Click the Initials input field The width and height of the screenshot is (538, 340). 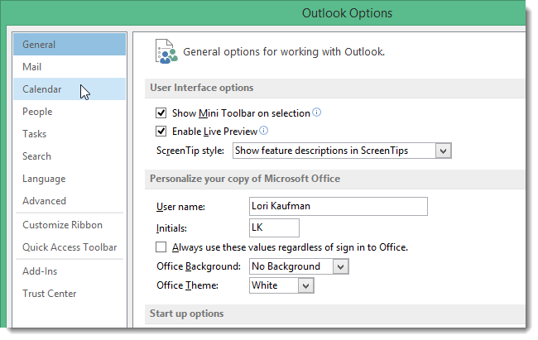tap(274, 227)
